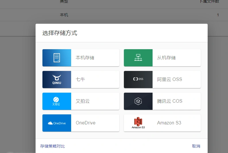Click the 本机 row in background table

64,15
